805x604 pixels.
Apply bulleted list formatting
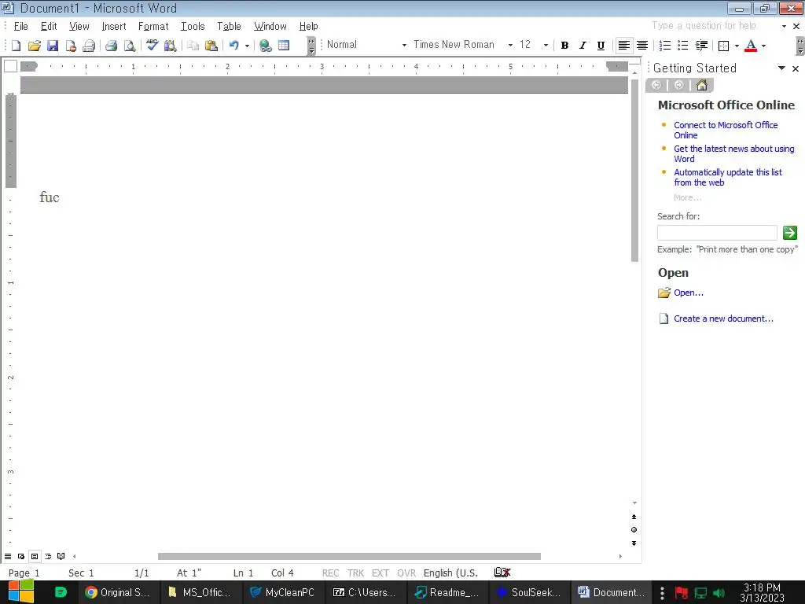click(683, 46)
